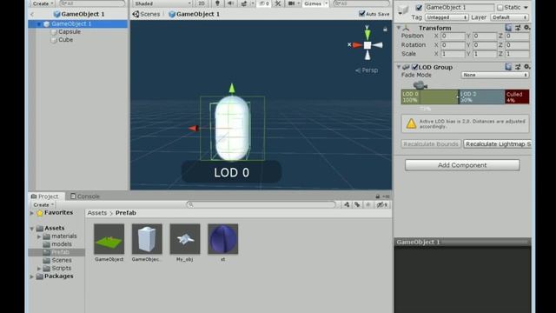Screen dimensions: 556x313
Task: Click LOD camera slider icon
Action: 420,85
